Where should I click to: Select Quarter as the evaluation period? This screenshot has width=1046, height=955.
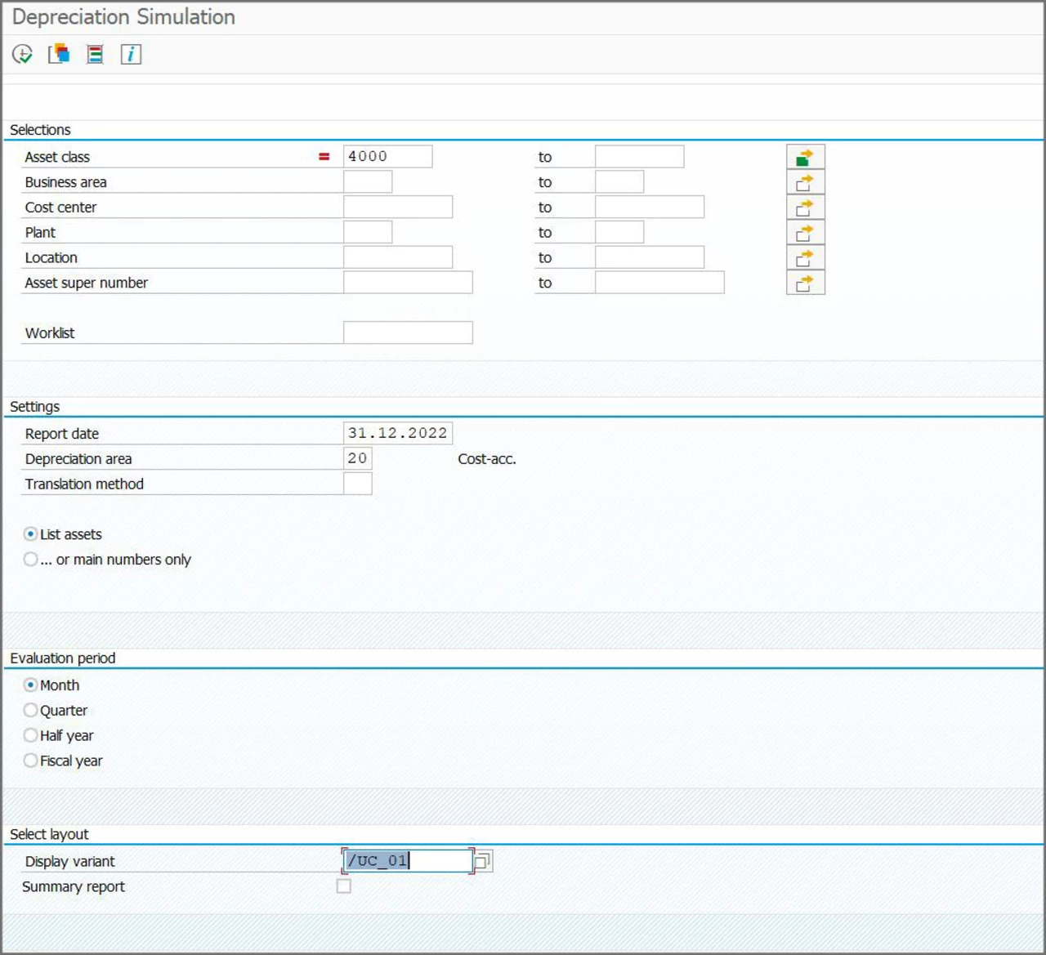click(30, 710)
